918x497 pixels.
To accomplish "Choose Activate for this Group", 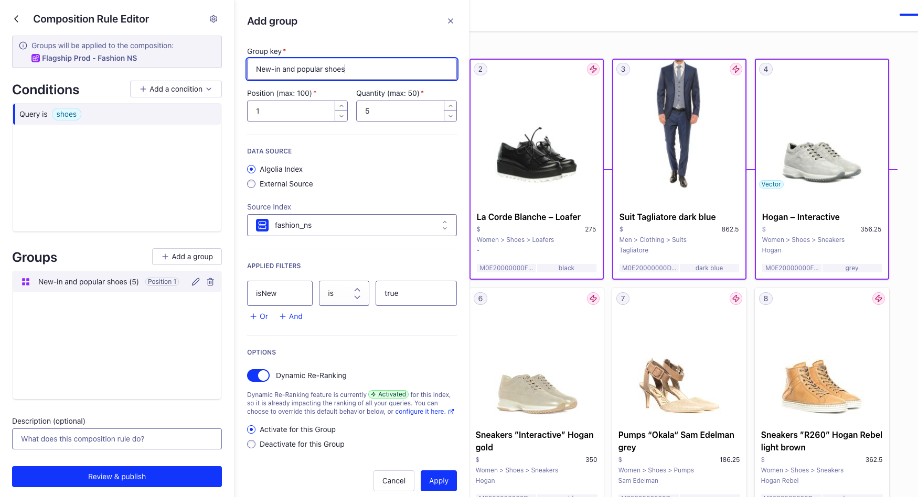I will (251, 429).
